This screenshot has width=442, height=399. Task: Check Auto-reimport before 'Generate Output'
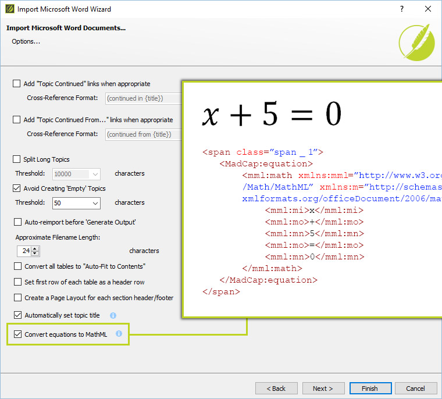[18, 222]
